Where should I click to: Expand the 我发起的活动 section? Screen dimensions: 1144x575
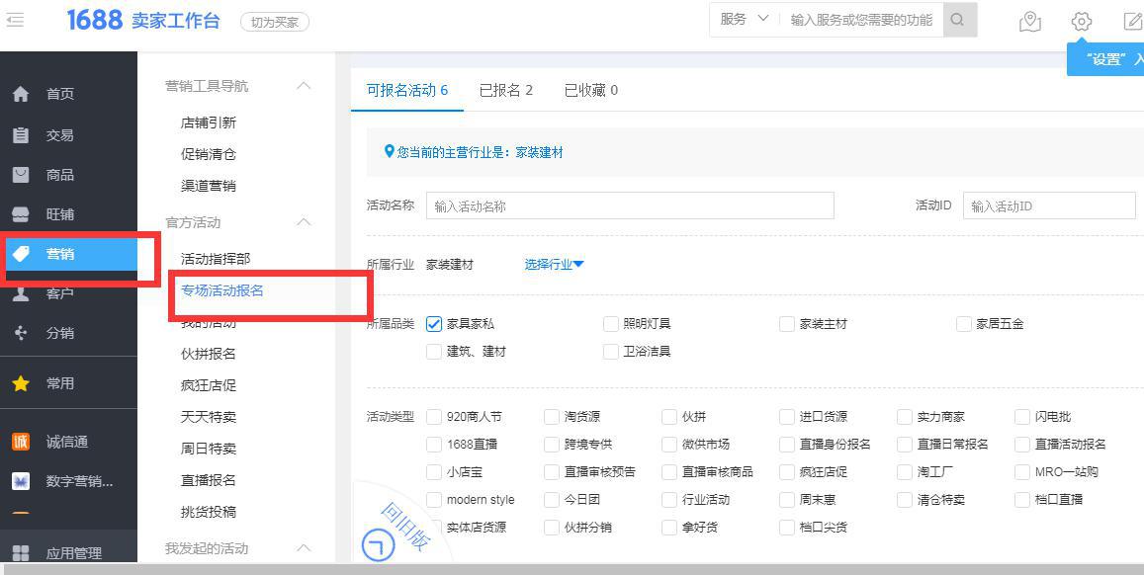[303, 548]
